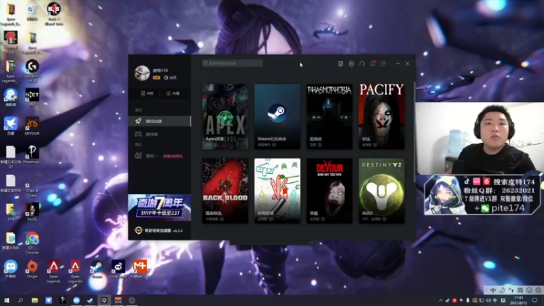Screen dimensions: 544x306
Task: Select the Pacify desktop shortcut
Action: (x=32, y=212)
